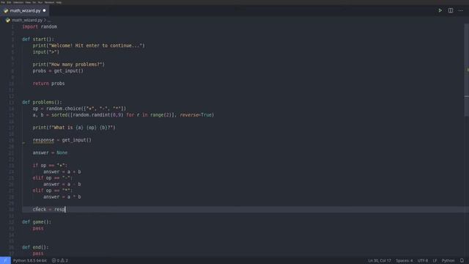469x264 pixels.
Task: Close unsaved dot on math_wizard.py tab
Action: pos(44,10)
